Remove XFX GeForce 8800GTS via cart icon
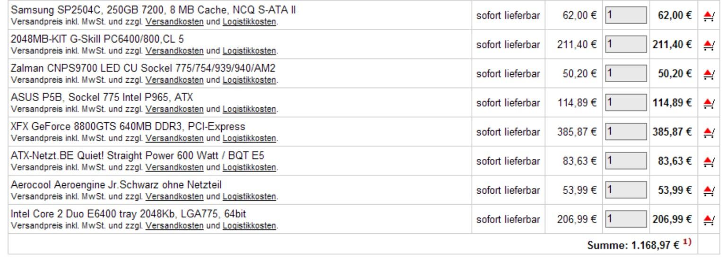 709,133
